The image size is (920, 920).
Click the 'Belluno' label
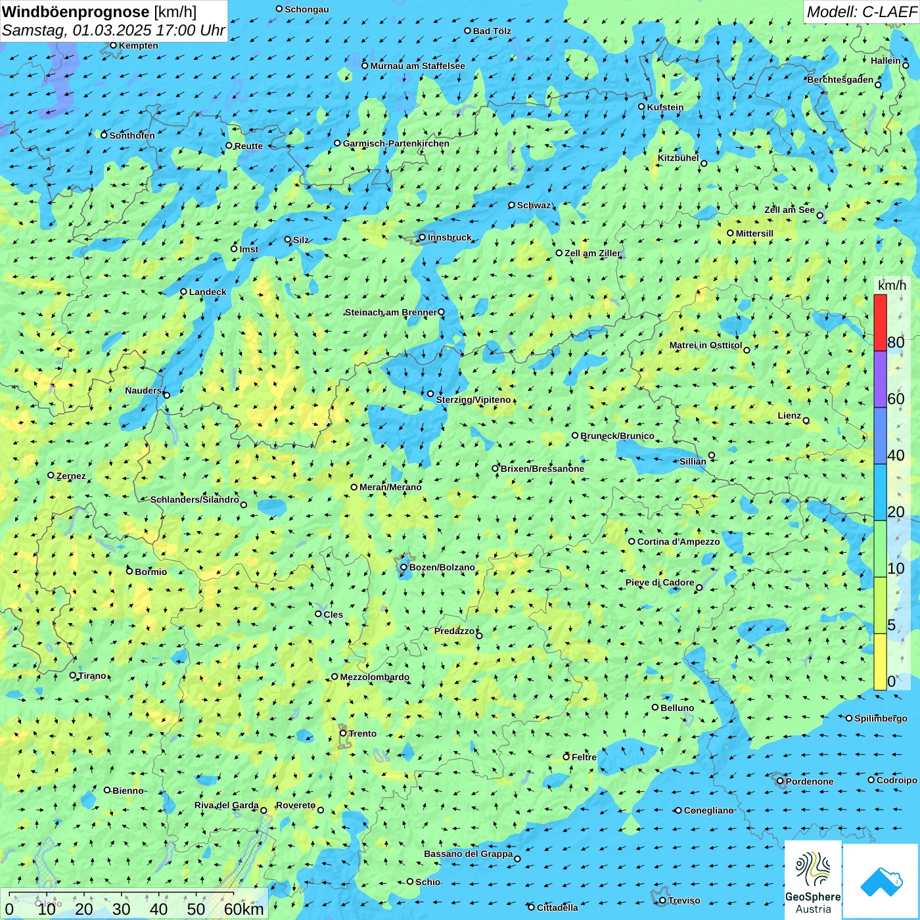click(677, 708)
